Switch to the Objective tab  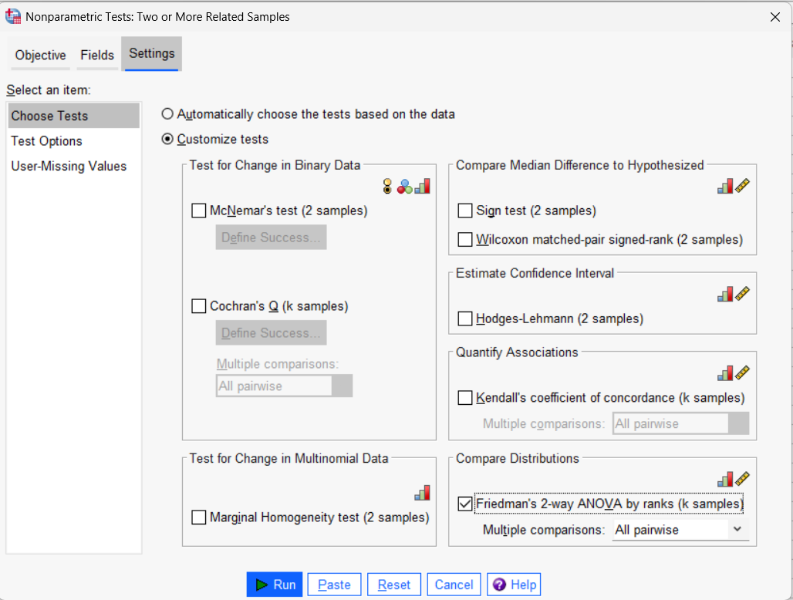[39, 55]
